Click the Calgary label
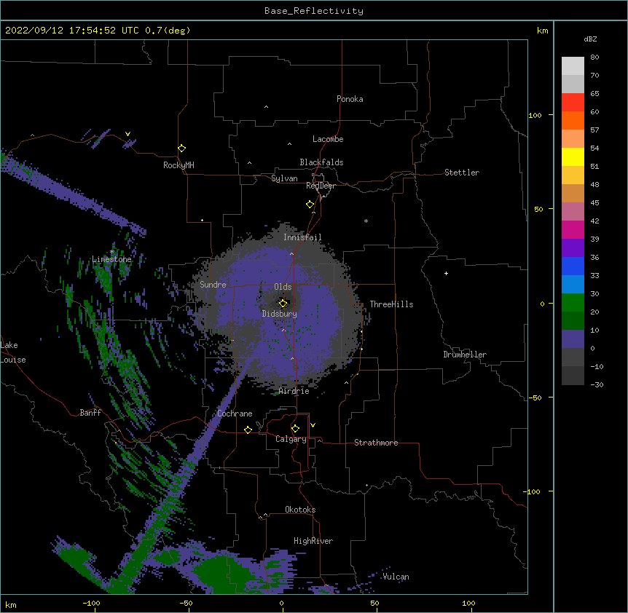 click(291, 439)
